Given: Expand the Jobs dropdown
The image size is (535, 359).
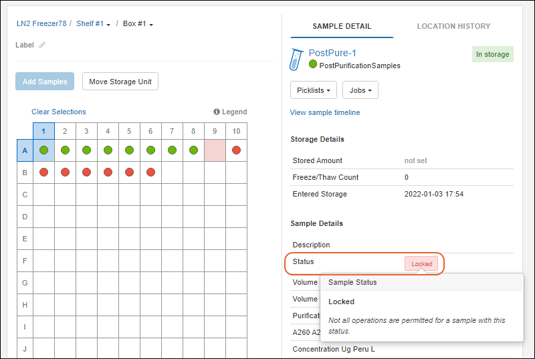Looking at the screenshot, I should tap(360, 90).
